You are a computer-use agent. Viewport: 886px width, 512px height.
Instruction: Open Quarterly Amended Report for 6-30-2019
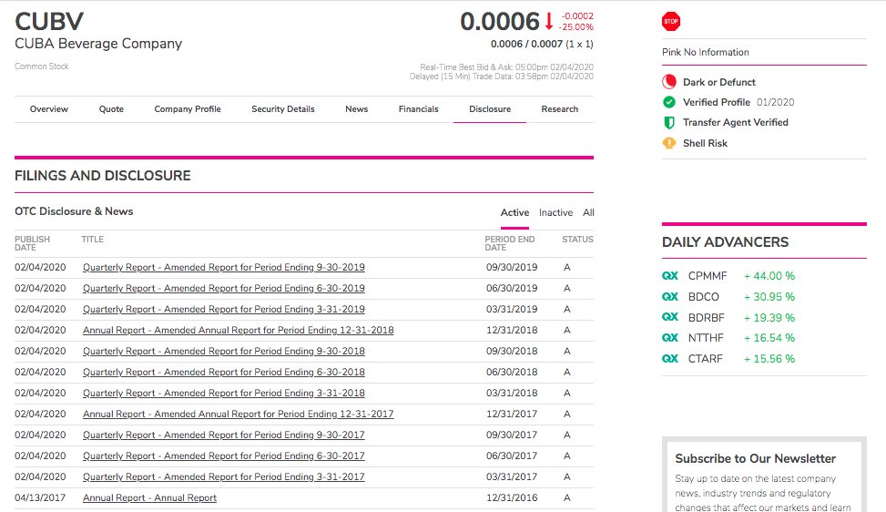224,288
